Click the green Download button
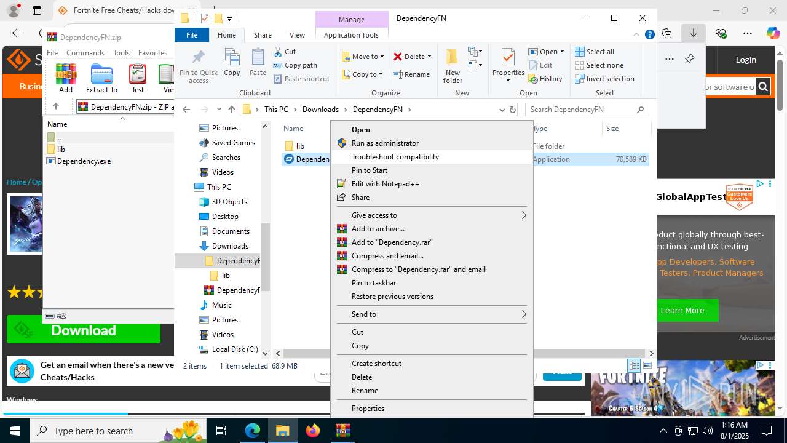The width and height of the screenshot is (787, 443). [84, 330]
